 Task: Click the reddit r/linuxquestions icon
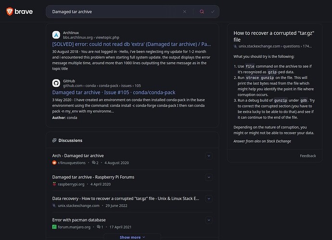pyautogui.click(x=54, y=162)
